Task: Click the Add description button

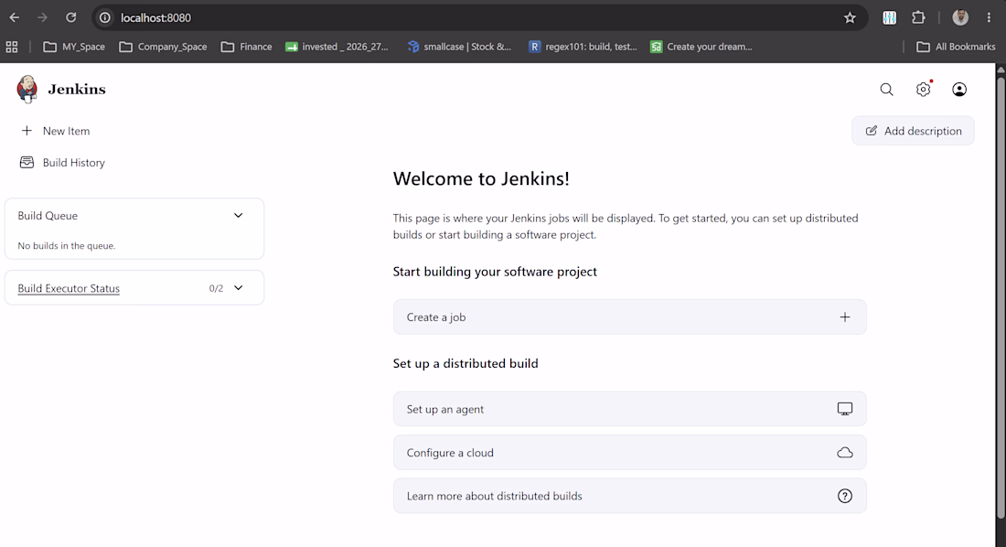Action: [913, 131]
